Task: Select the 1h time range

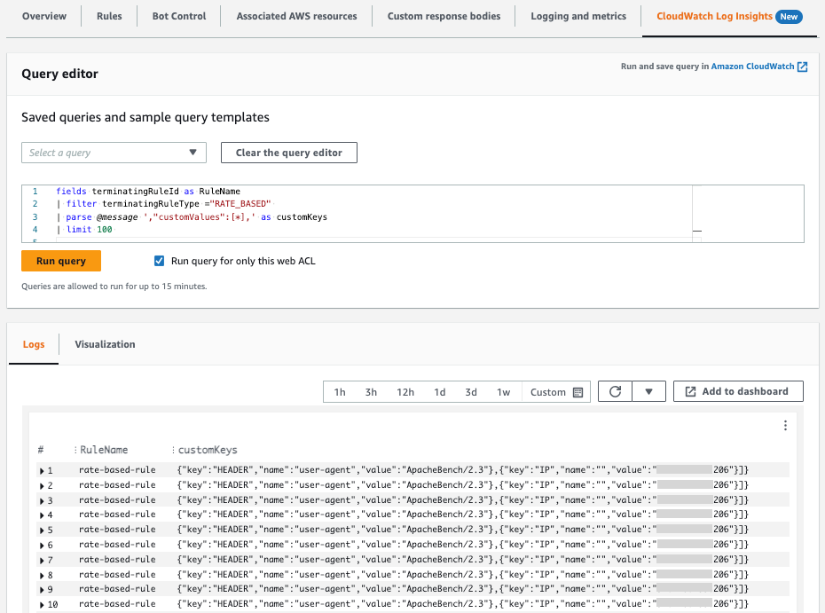Action: [339, 391]
